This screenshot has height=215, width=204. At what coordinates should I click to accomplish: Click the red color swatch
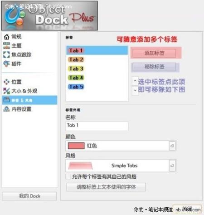coord(76,146)
